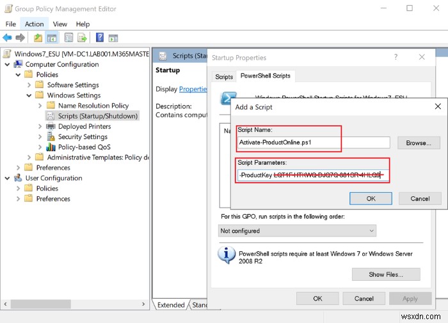This screenshot has height=323, width=448.
Task: Open the View menu
Action: click(x=60, y=24)
